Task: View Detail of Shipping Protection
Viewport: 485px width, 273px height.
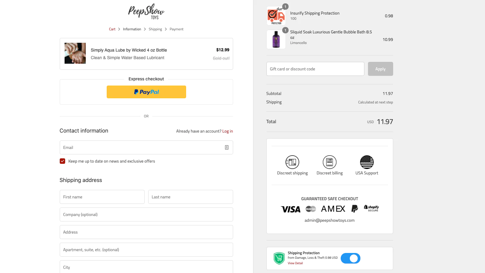Action: pos(295,263)
